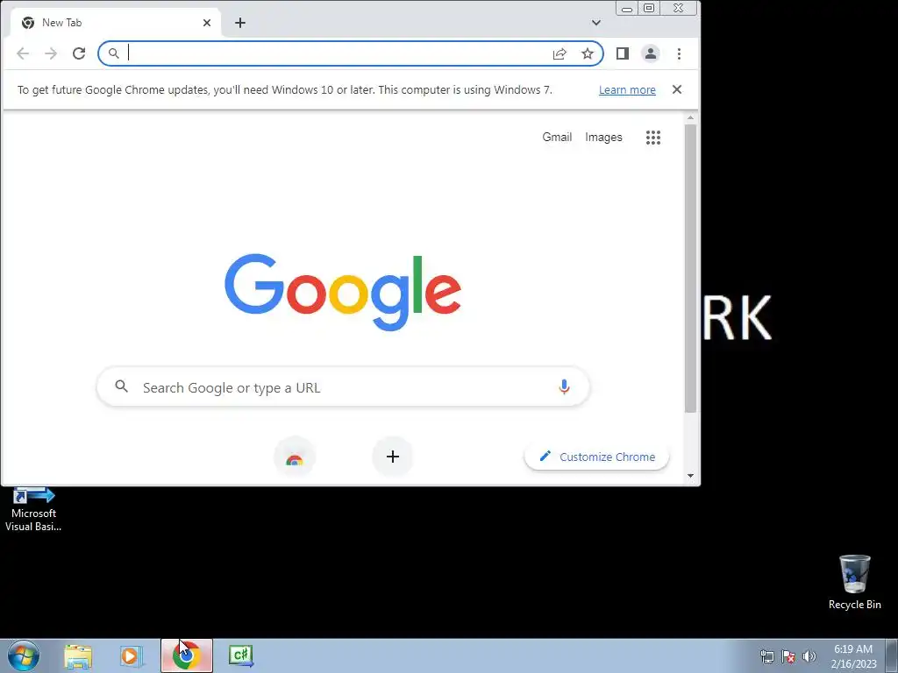Open Windows Explorer from taskbar
The height and width of the screenshot is (673, 898).
click(x=78, y=656)
